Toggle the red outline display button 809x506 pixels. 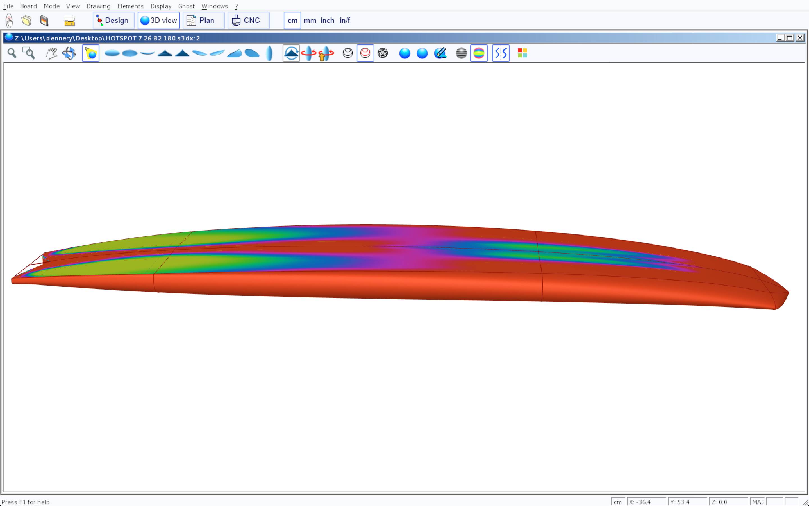(365, 53)
